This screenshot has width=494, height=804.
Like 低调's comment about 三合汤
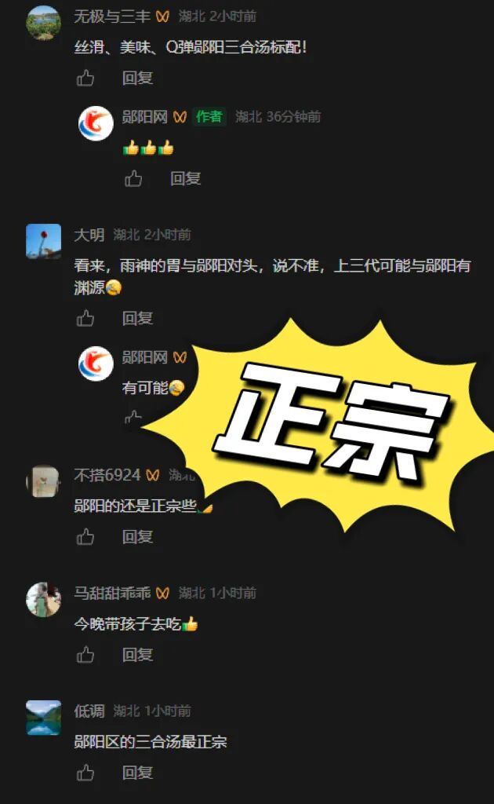tap(85, 773)
